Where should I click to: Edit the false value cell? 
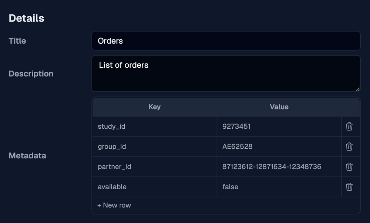click(279, 187)
